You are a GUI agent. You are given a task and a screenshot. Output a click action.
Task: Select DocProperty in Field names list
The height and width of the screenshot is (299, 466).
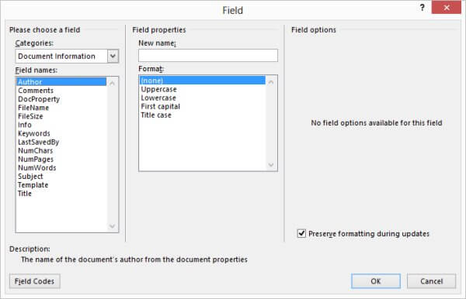[39, 99]
